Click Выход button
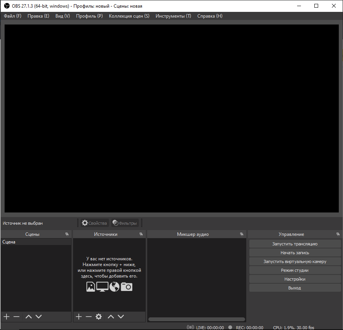The height and width of the screenshot is (330, 343). (x=295, y=288)
